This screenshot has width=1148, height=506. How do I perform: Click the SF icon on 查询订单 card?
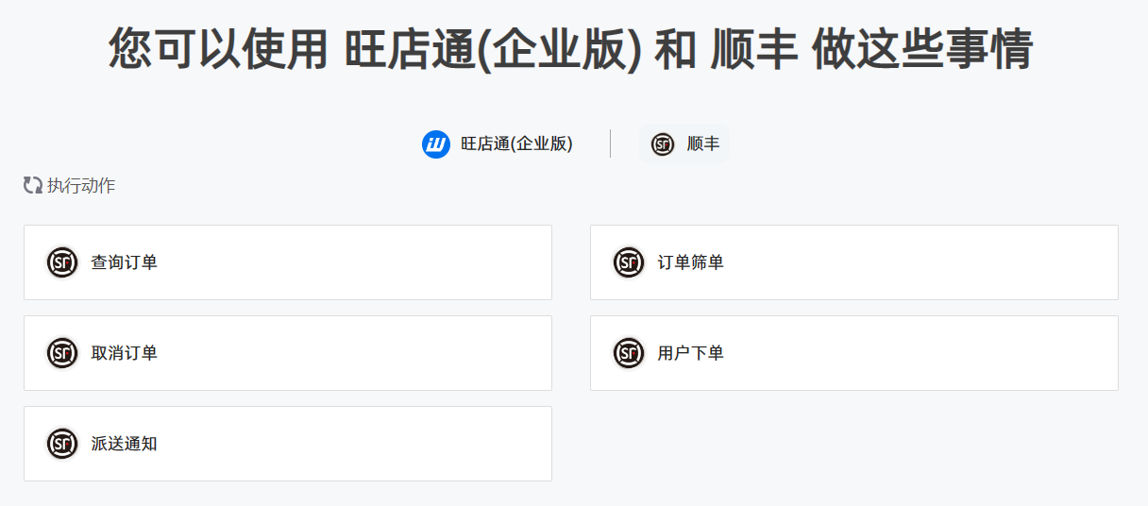pos(62,262)
